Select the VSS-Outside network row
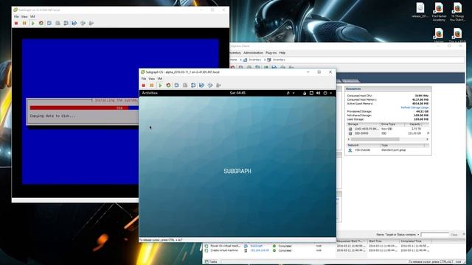Screen dimensions: 472x265 (388, 150)
